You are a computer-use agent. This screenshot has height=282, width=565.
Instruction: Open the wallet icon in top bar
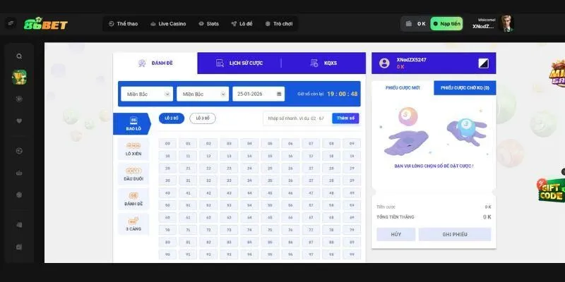409,23
